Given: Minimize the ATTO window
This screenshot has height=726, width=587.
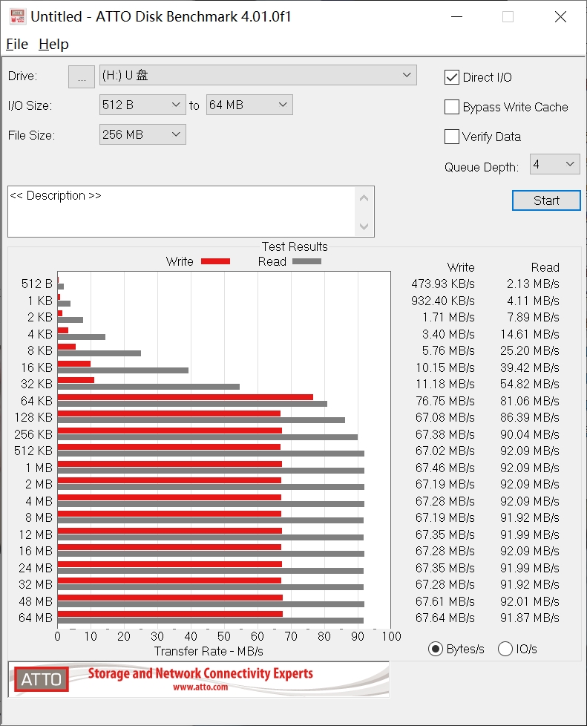Looking at the screenshot, I should (x=457, y=17).
